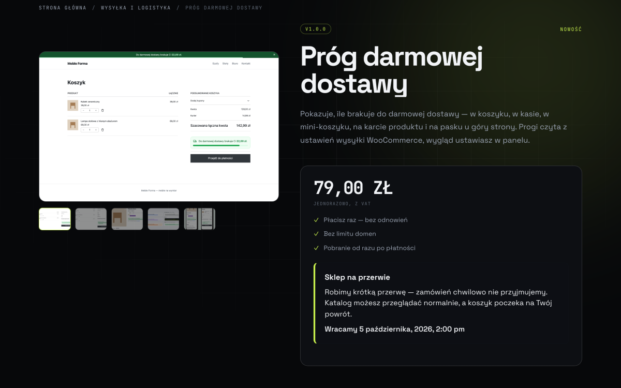Click the V1.0.0 version badge
This screenshot has height=388, width=621.
pos(316,29)
